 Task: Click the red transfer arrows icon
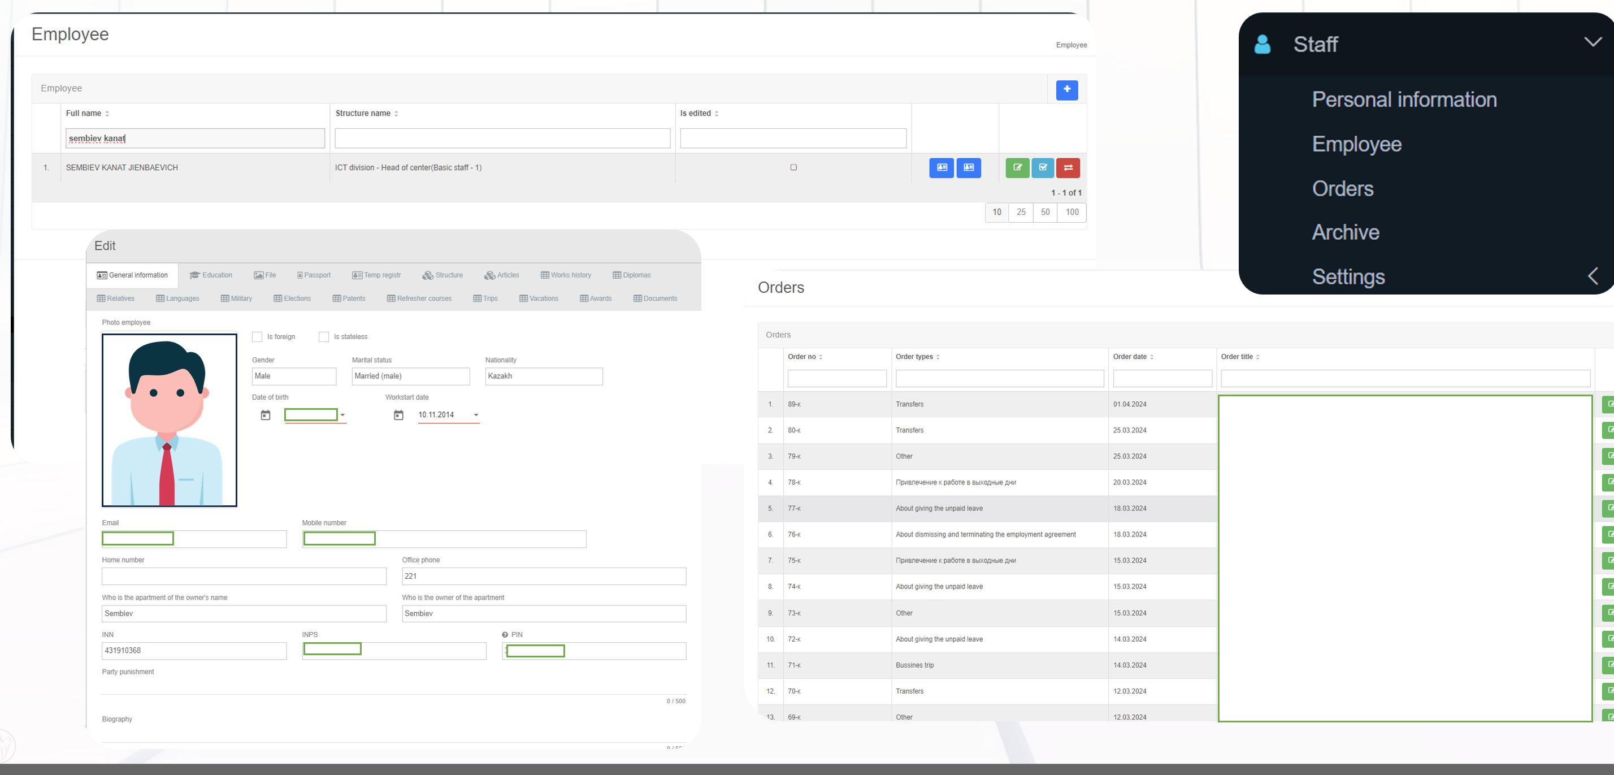[1068, 167]
